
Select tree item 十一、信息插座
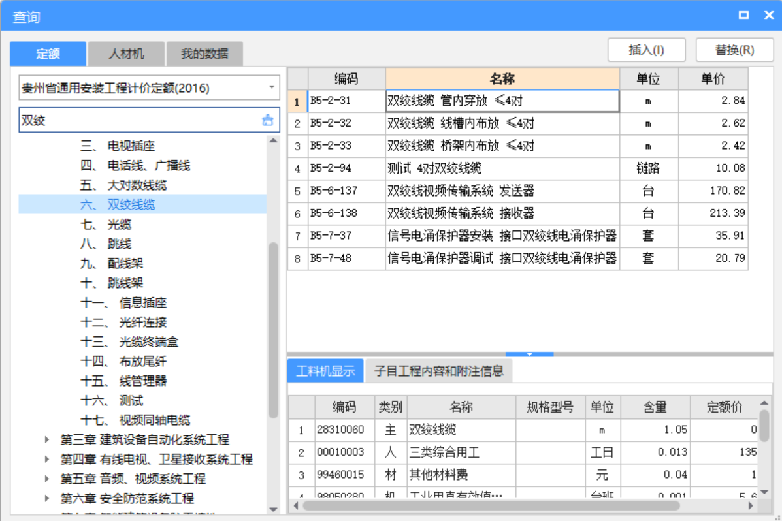tap(123, 303)
